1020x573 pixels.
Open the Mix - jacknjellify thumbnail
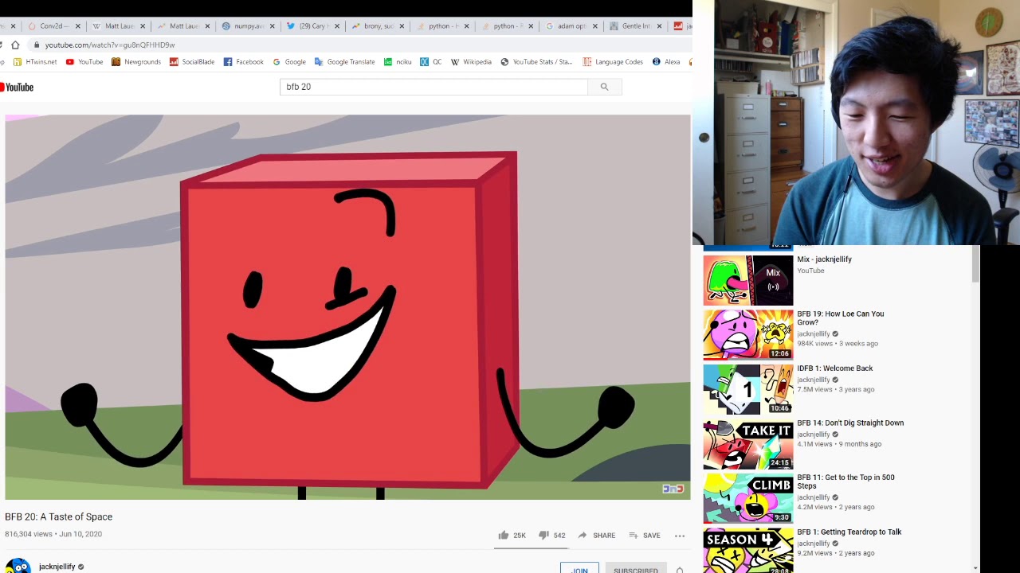tap(748, 280)
